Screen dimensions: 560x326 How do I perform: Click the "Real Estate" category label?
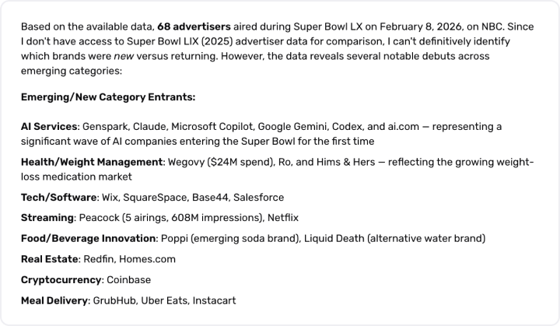tap(50, 258)
